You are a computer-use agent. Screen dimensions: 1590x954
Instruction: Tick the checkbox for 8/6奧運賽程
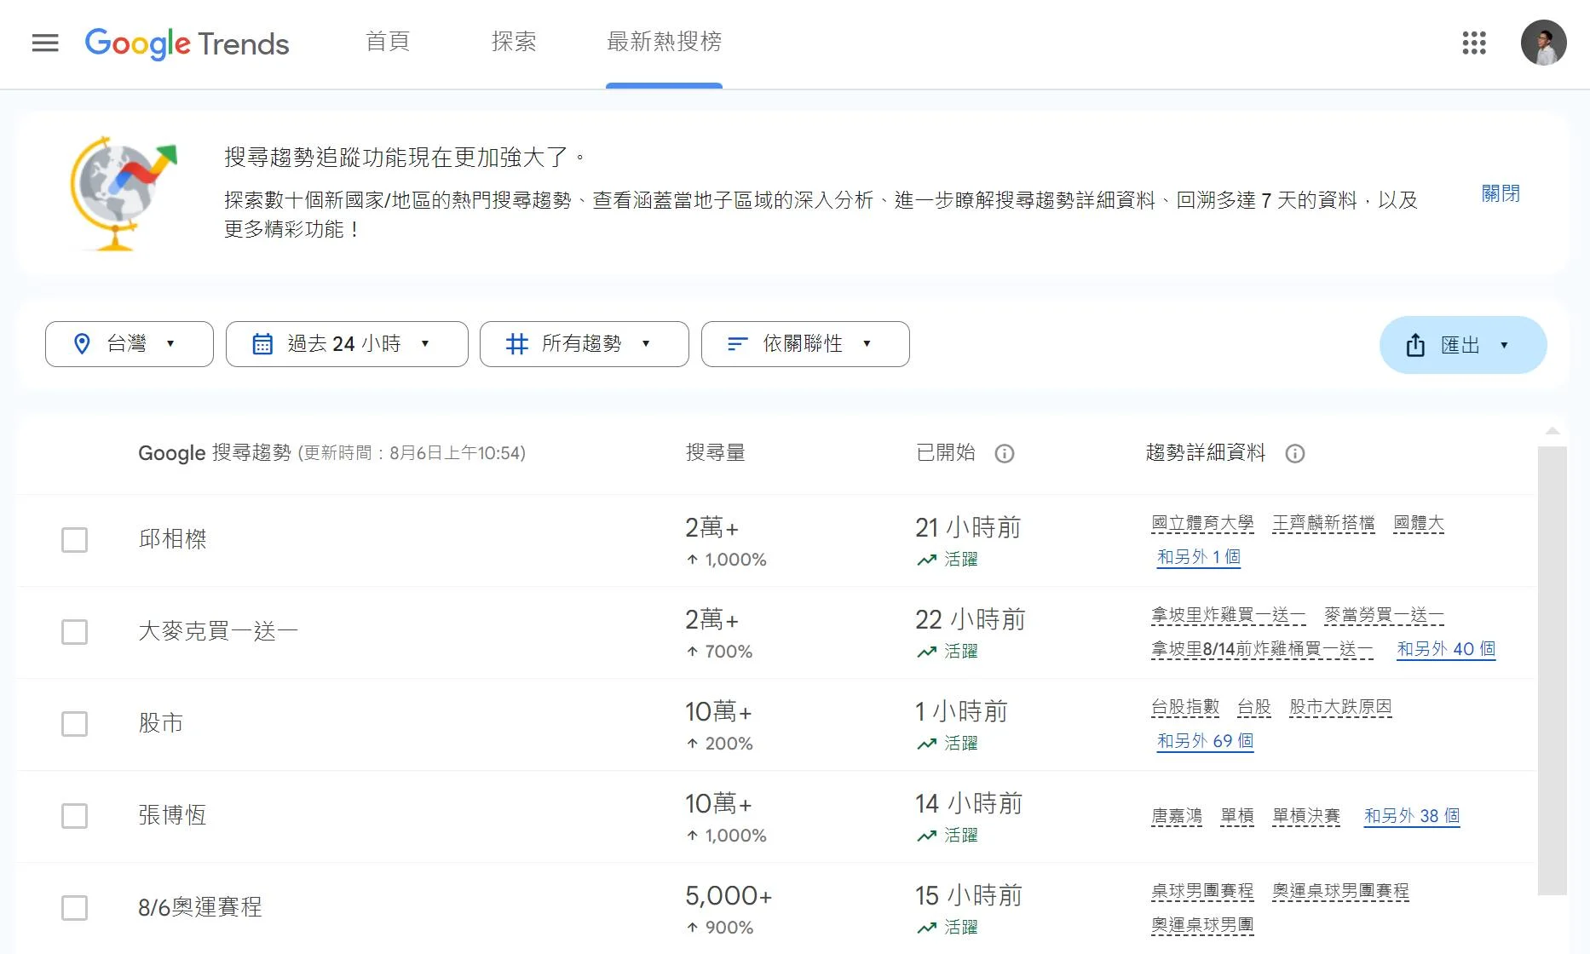[75, 908]
